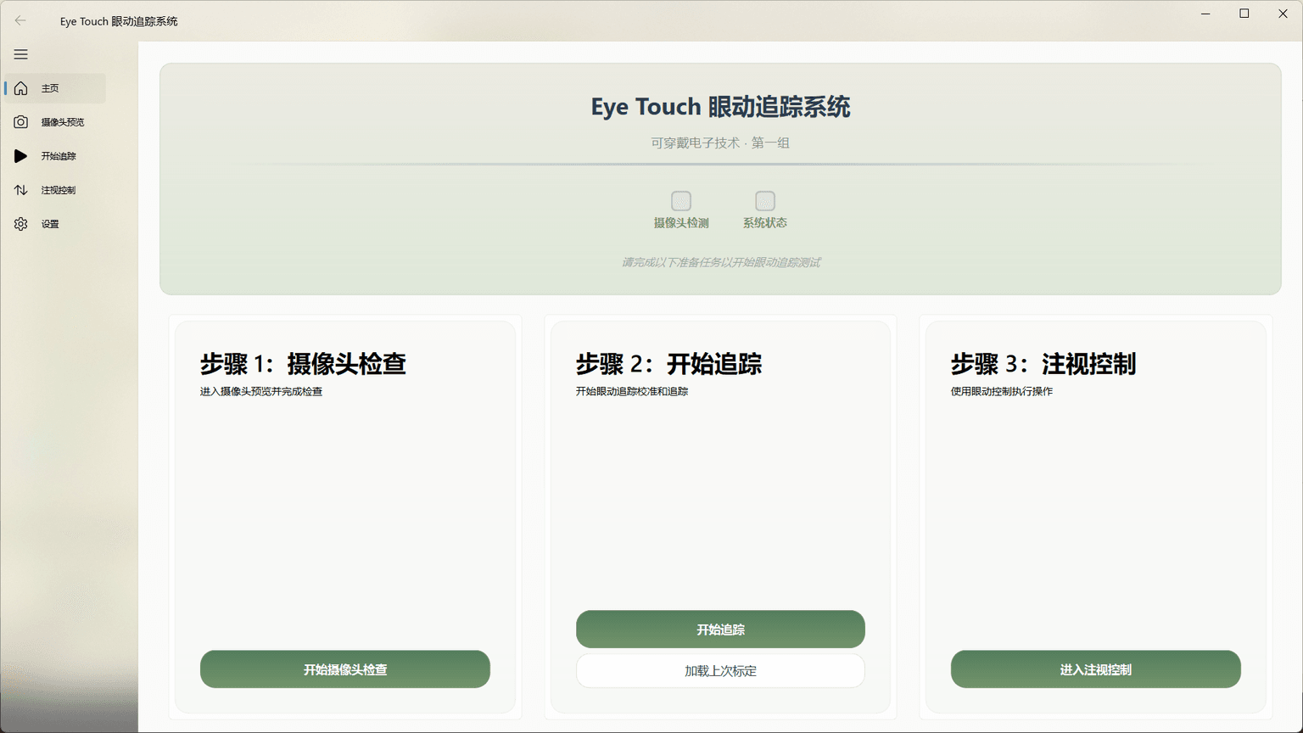Click the 开始摄像头检查 button
This screenshot has height=733, width=1303.
345,669
